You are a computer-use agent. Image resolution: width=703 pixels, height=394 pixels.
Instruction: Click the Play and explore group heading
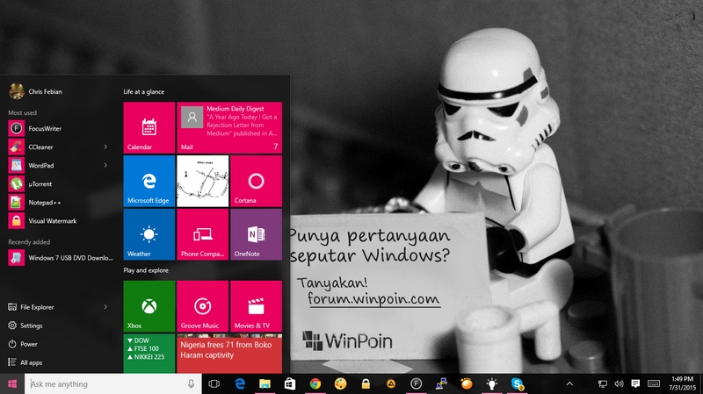pos(146,270)
